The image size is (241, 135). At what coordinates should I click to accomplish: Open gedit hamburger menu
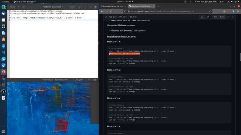(x=79, y=7)
